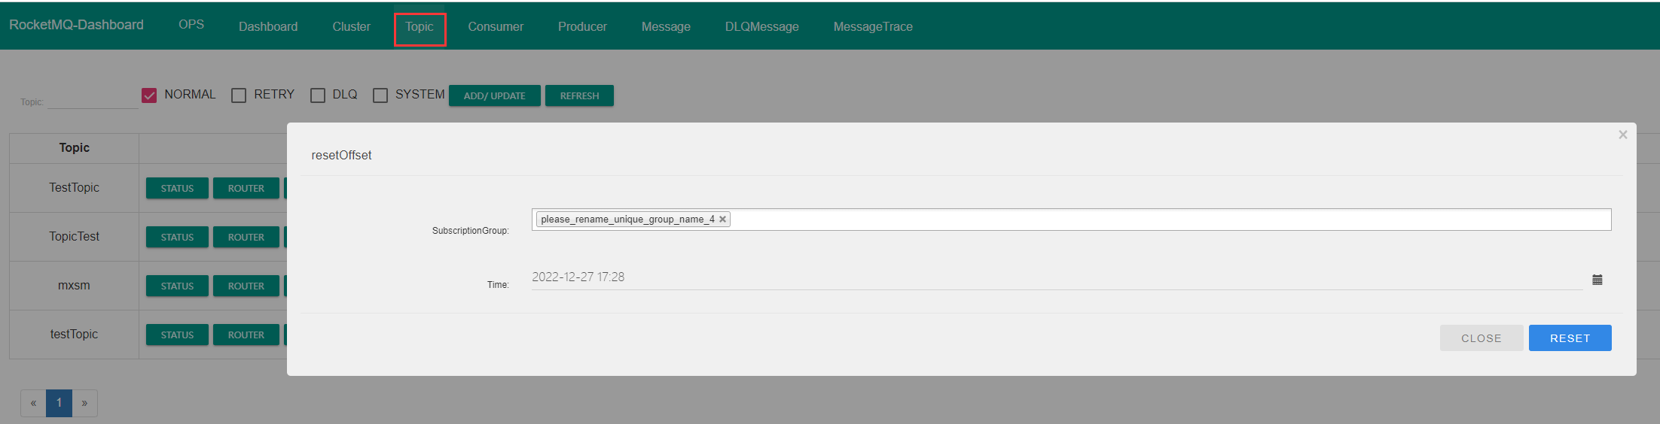Open the Cluster tab

[351, 27]
